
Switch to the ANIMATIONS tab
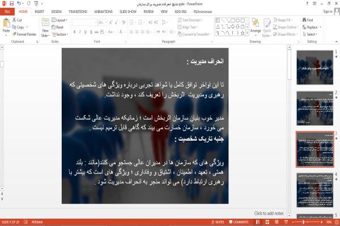pyautogui.click(x=103, y=12)
